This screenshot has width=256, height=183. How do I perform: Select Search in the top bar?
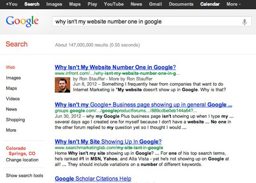pyautogui.click(x=32, y=4)
